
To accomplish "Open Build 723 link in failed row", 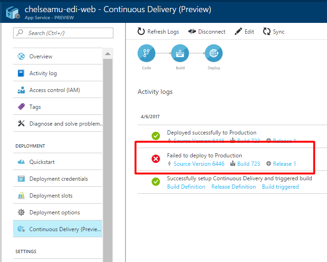I will click(249, 164).
